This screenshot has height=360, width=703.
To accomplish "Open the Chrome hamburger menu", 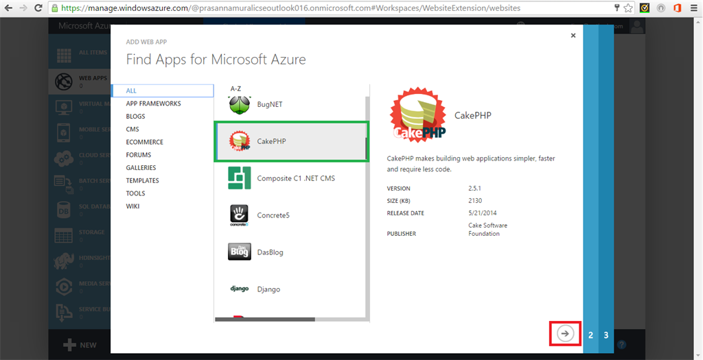I will pos(693,8).
